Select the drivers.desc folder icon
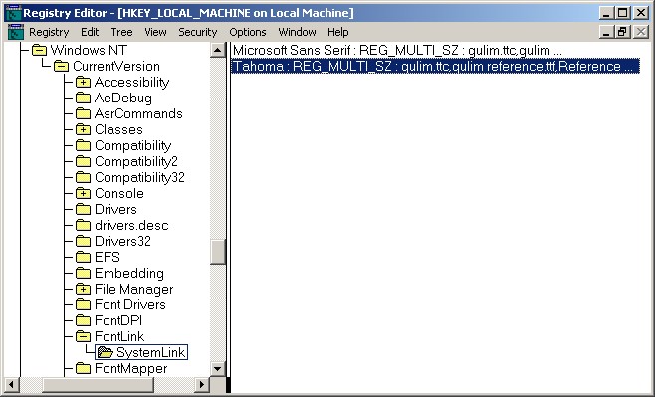655x397 pixels. [83, 226]
